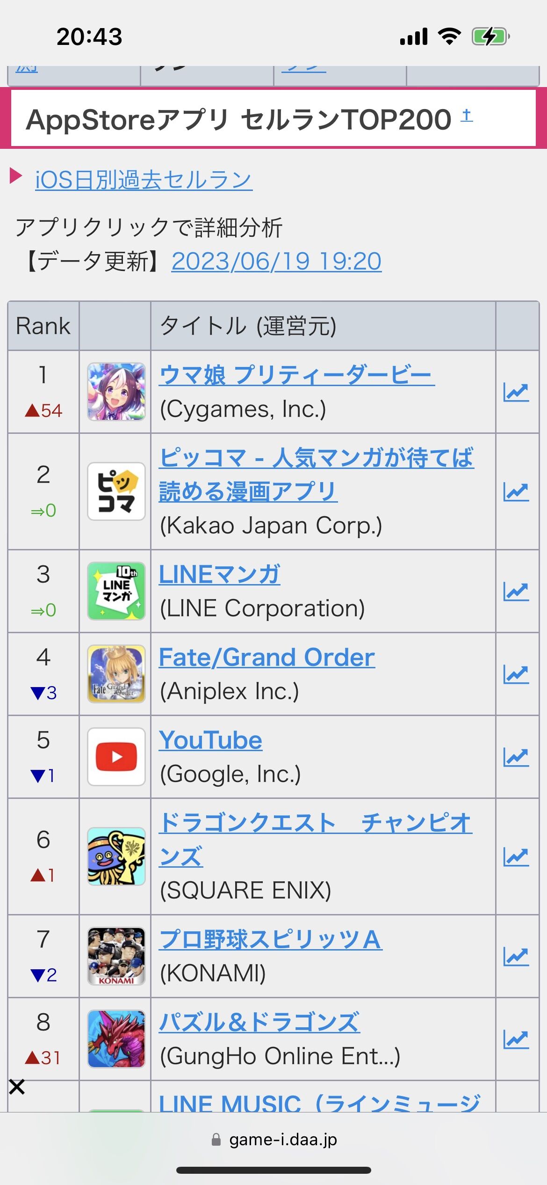Open the trend graph icon for Fate/Grand Order
The width and height of the screenshot is (547, 1185).
point(516,674)
